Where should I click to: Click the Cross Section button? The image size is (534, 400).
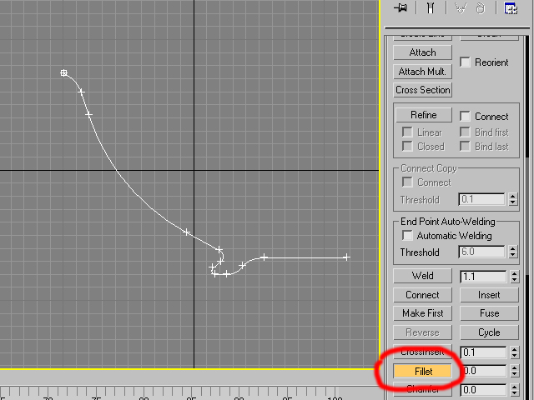tap(423, 90)
